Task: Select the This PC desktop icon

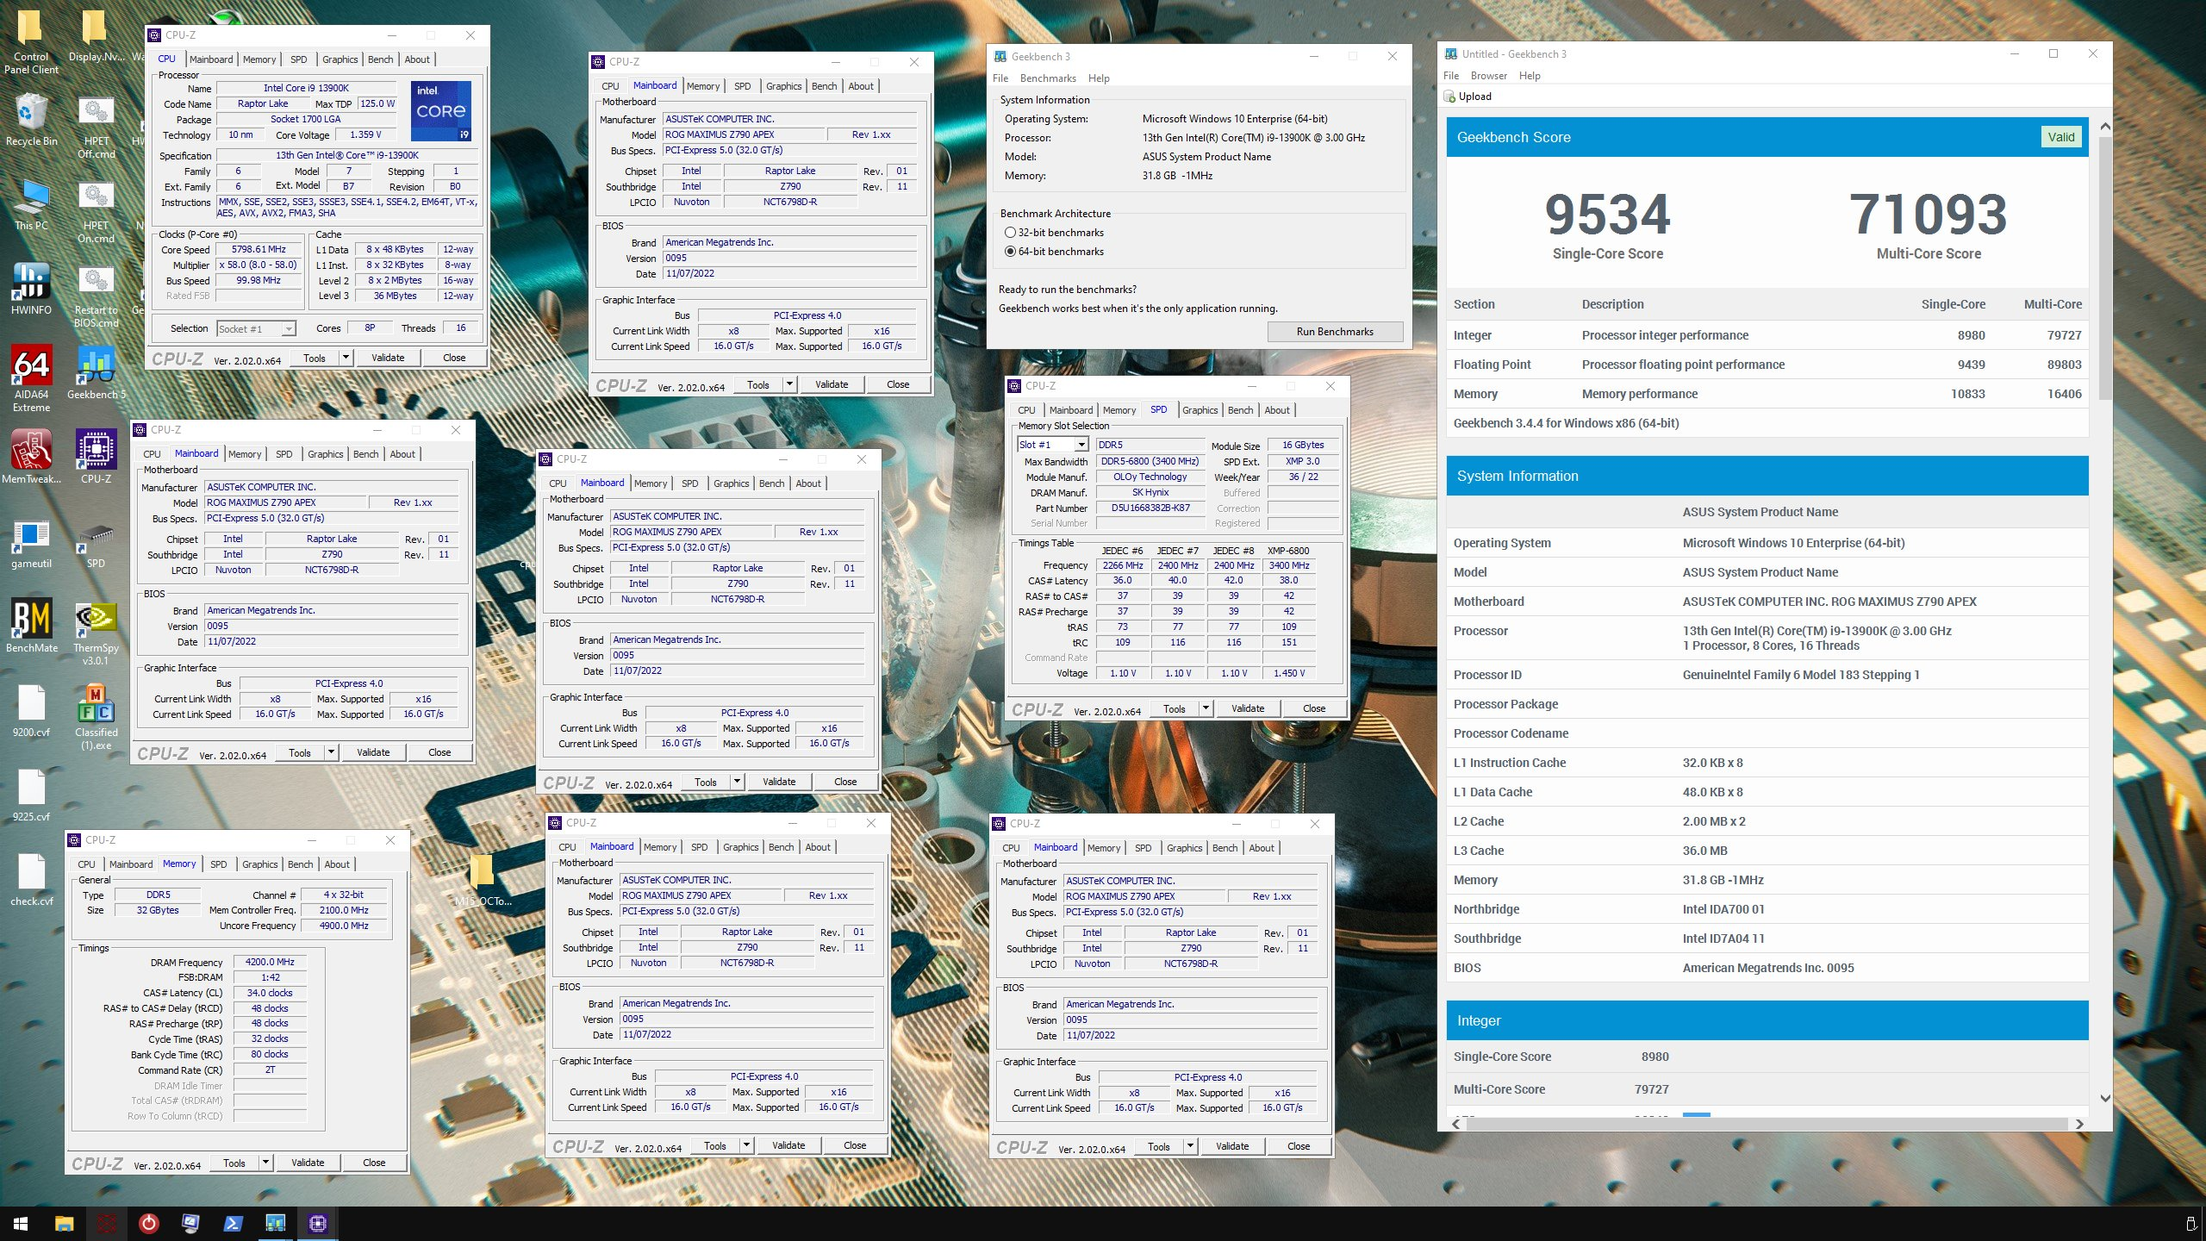Action: (31, 205)
